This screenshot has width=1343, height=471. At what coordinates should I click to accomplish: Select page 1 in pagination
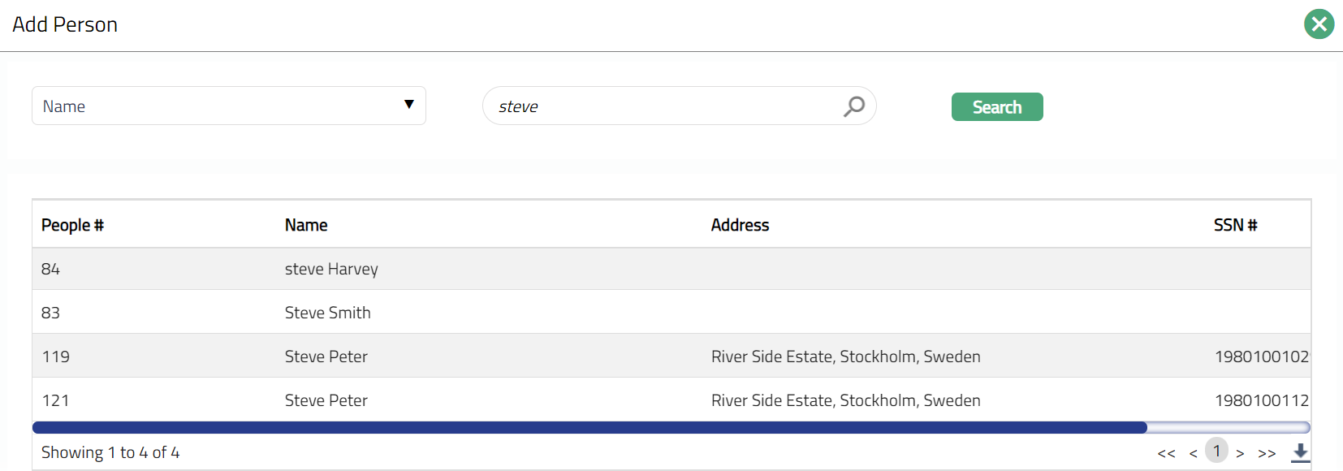pos(1216,451)
